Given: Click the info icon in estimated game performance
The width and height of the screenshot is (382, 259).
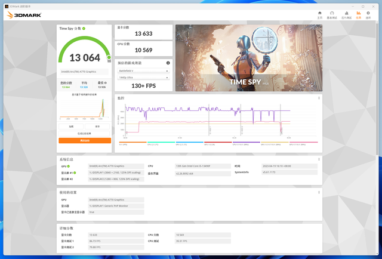Looking at the screenshot, I should pyautogui.click(x=168, y=63).
